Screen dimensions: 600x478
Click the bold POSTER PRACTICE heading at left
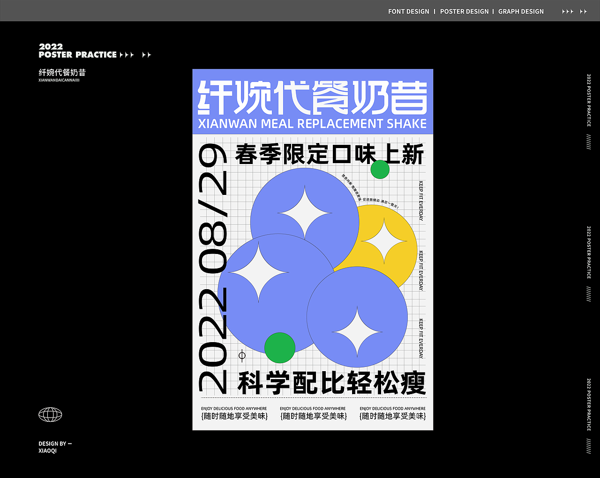78,55
